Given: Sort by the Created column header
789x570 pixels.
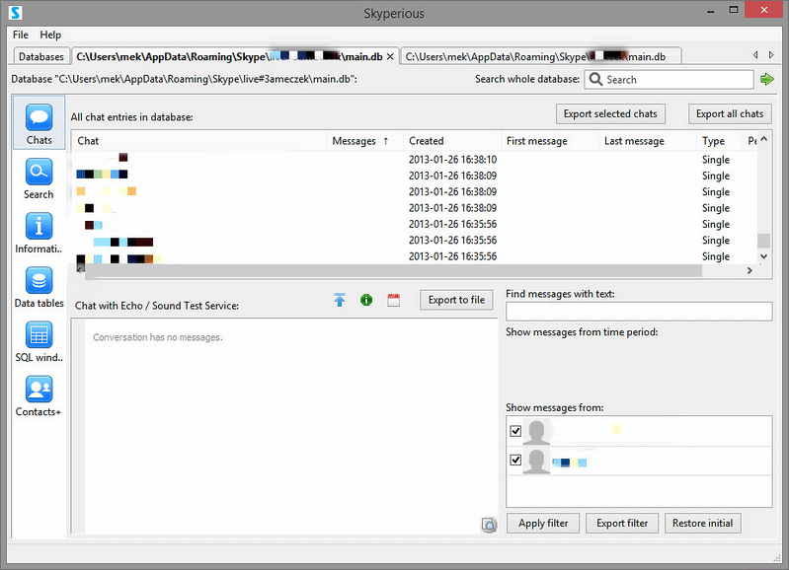Looking at the screenshot, I should click(x=452, y=141).
